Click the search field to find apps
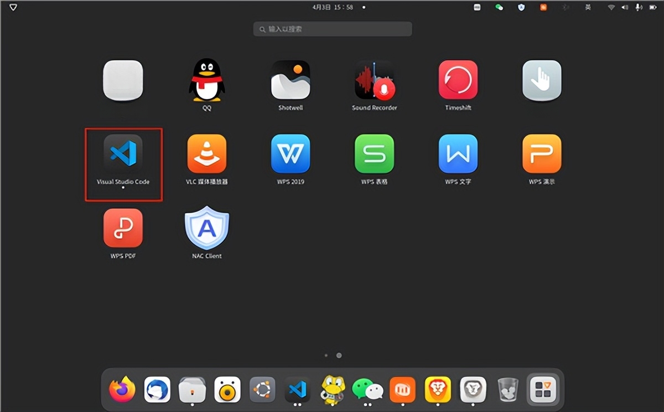This screenshot has height=412, width=664. pos(333,29)
